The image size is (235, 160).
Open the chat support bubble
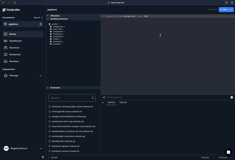pyautogui.click(x=228, y=152)
